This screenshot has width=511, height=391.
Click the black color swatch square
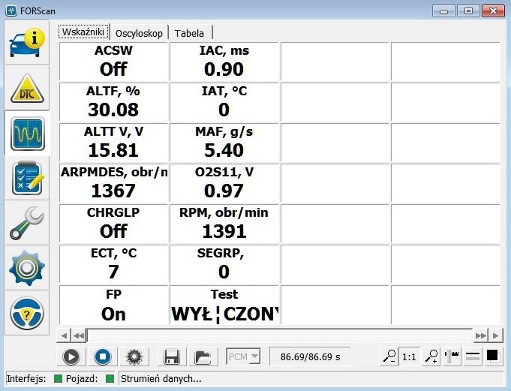tap(493, 356)
